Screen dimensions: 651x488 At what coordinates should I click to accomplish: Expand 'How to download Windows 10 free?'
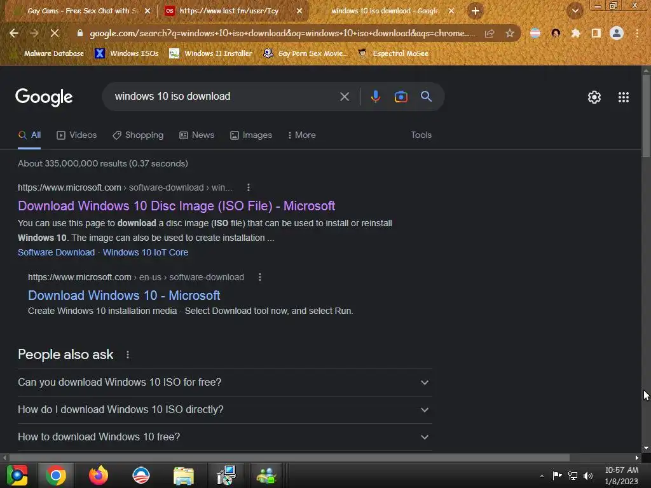coord(224,437)
